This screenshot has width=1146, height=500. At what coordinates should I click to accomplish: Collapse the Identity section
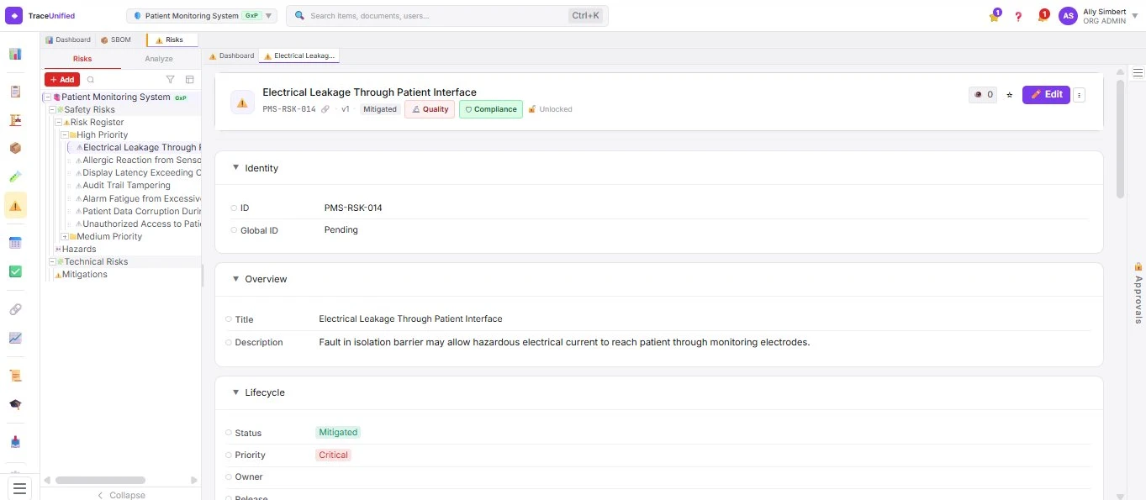click(x=236, y=168)
